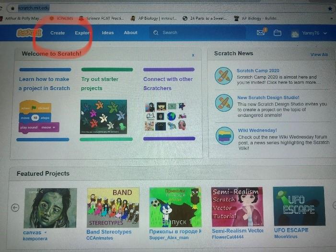Click the search magnifier icon
This screenshot has width=336, height=252.
tap(156, 33)
